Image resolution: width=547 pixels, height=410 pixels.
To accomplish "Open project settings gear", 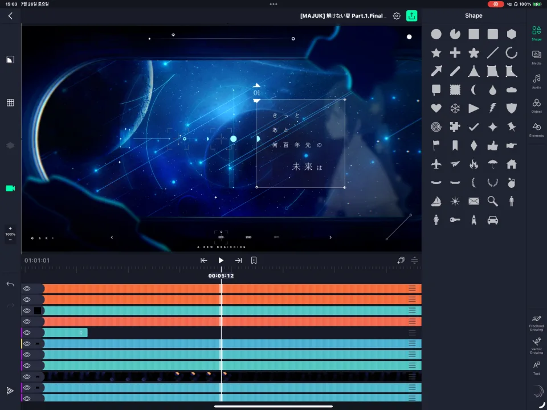I will pos(397,16).
